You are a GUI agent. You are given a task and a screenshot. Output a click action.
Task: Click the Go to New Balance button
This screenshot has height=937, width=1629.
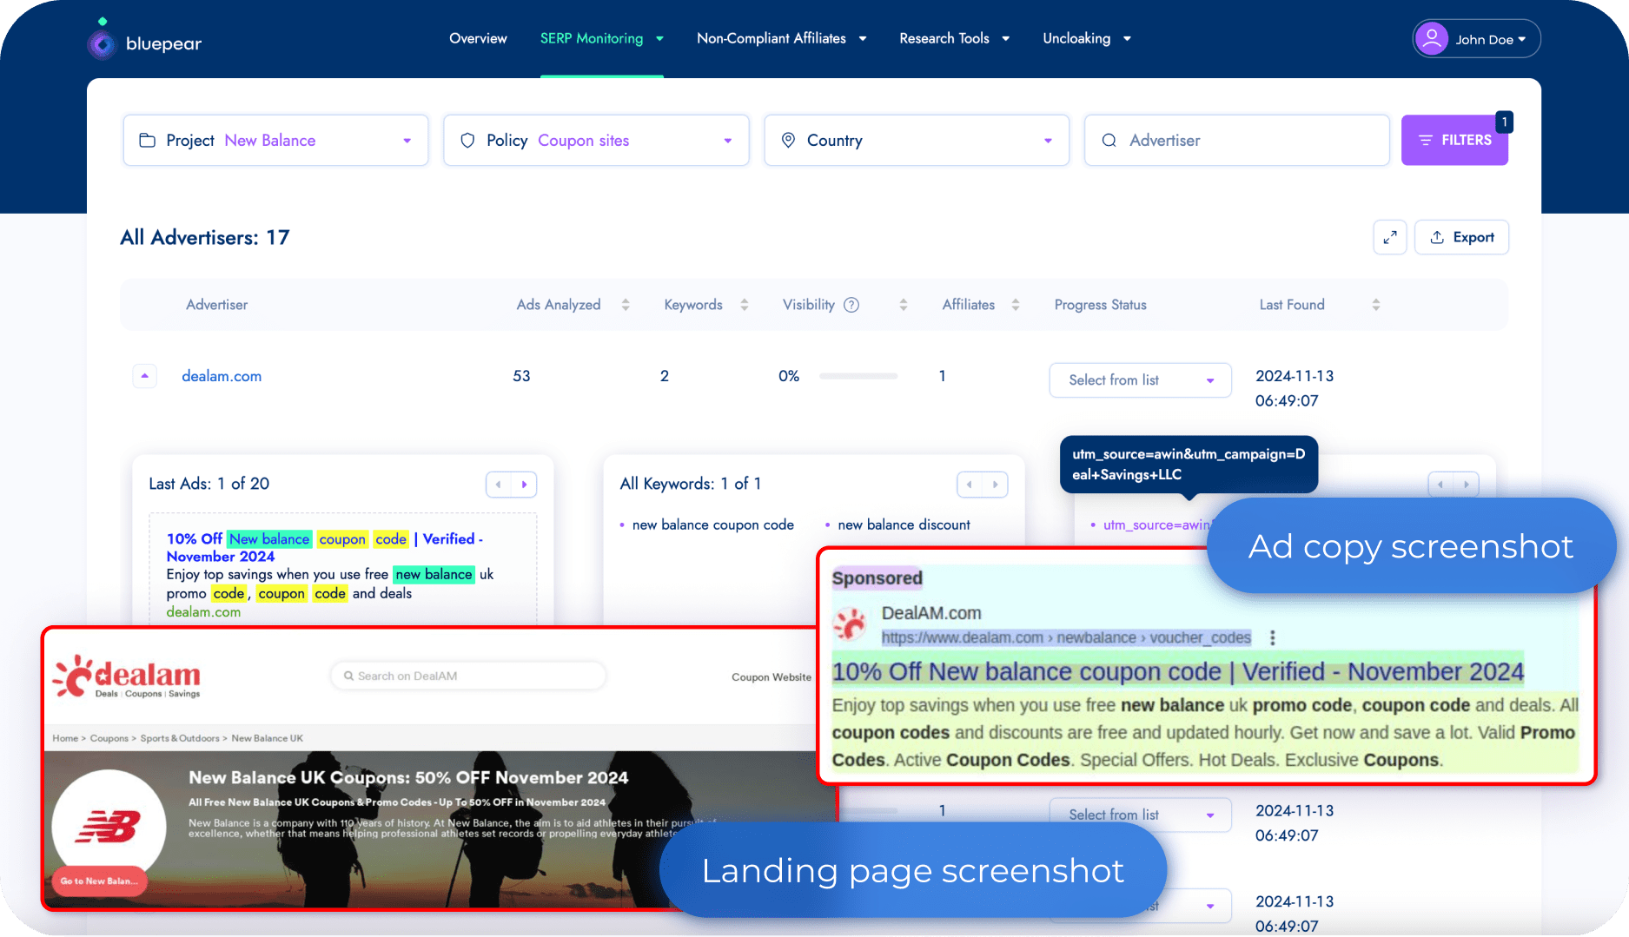tap(99, 881)
